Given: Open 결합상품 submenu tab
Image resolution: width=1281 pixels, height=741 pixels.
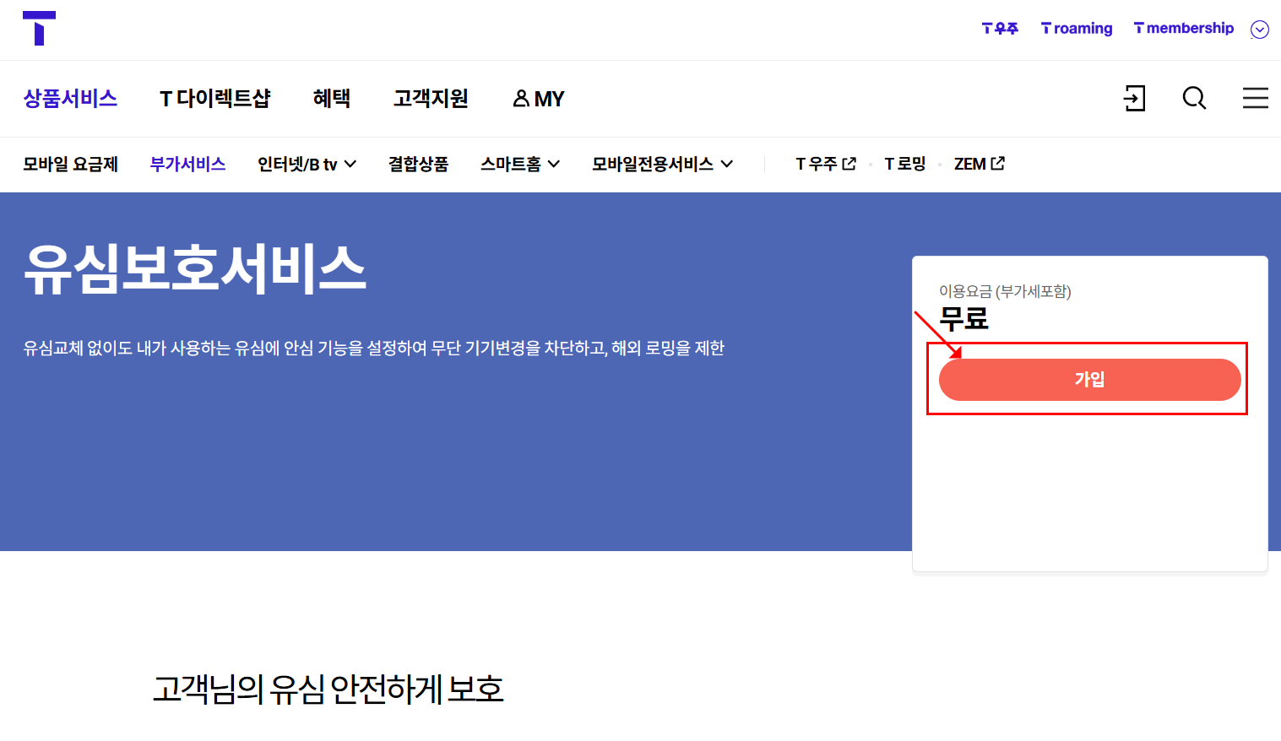Looking at the screenshot, I should [418, 164].
